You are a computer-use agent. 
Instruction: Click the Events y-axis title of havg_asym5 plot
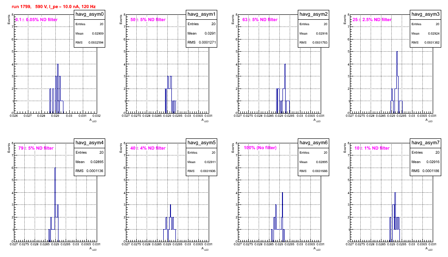coord(121,148)
